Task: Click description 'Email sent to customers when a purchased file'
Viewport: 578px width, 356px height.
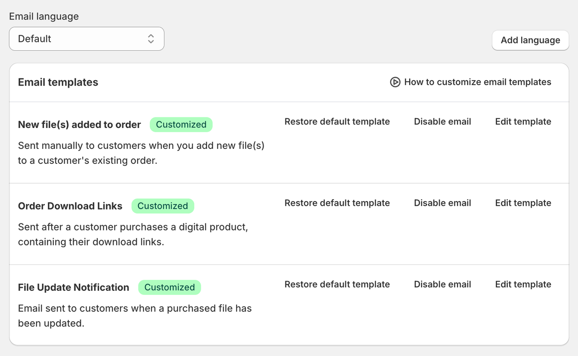Action: pos(135,316)
